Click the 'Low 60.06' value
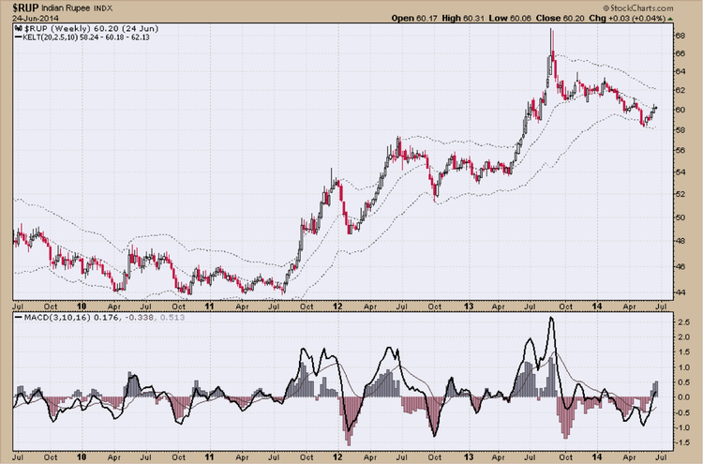The image size is (703, 464). point(509,19)
